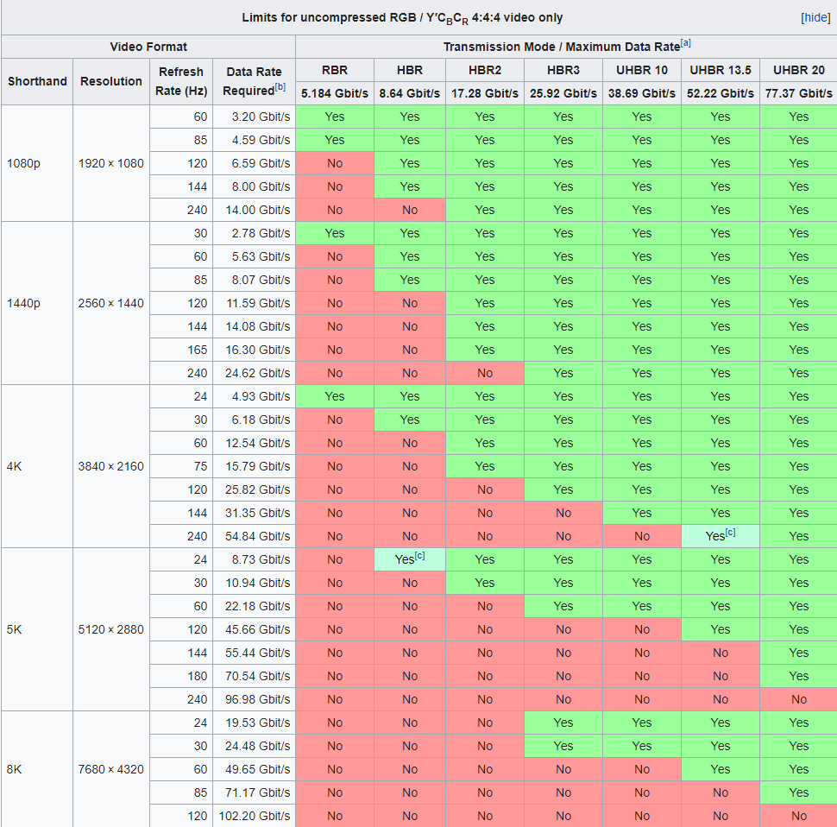Click the HBR2 'No' cell for 24.62 Gbit/s

(x=485, y=373)
